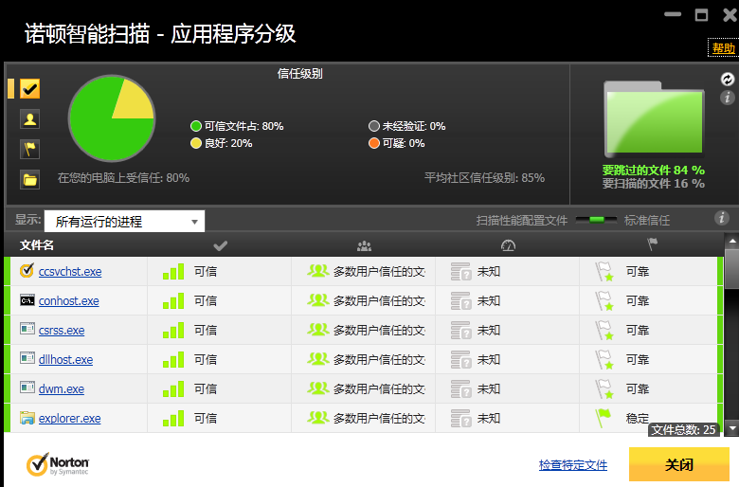Screen dimensions: 739x487
Task: Click the trust bars icon for ccsvchst.exe
Action: tap(173, 272)
